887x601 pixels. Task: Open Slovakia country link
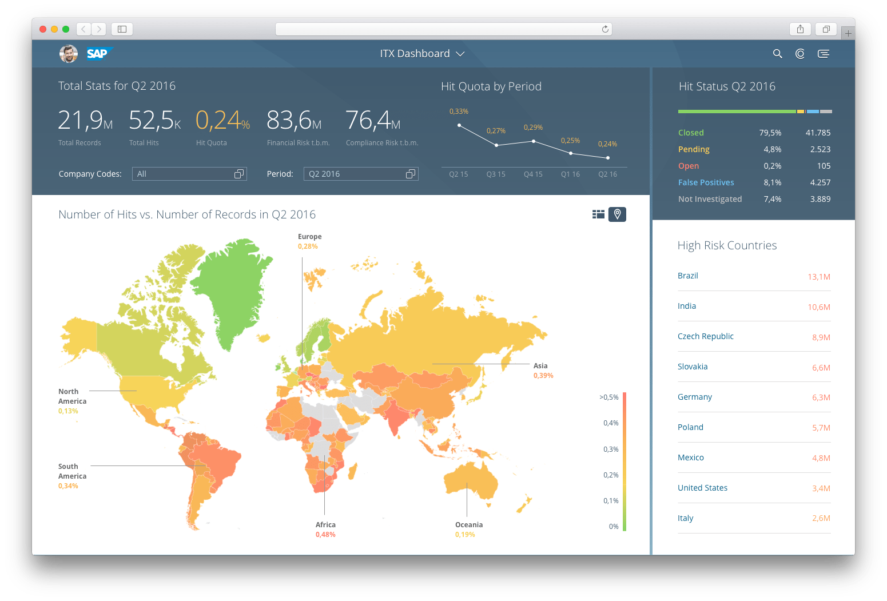(693, 367)
